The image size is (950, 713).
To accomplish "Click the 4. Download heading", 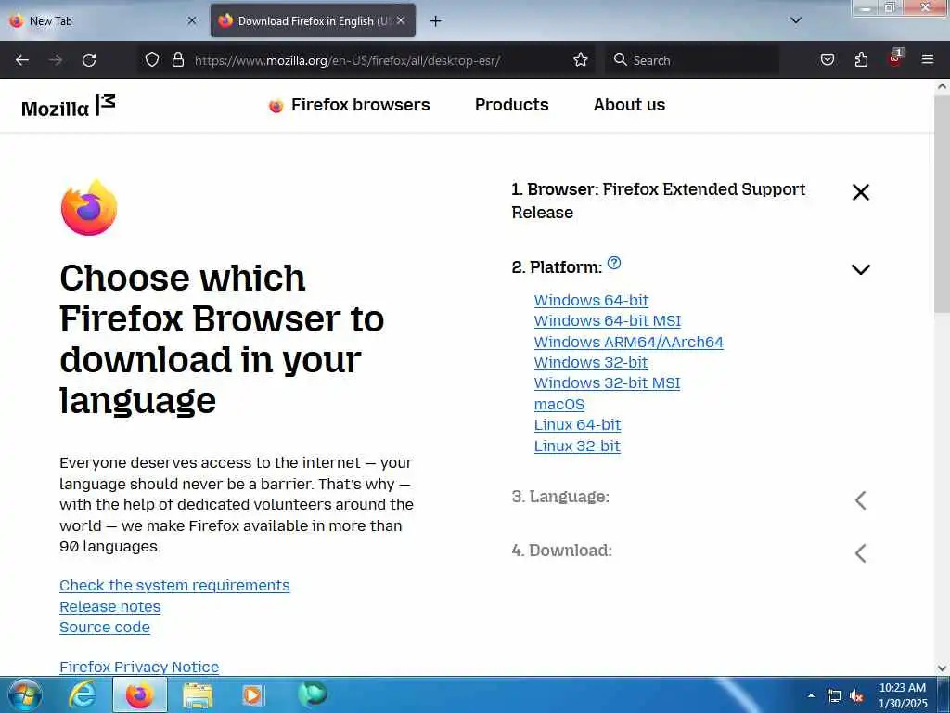I will tap(561, 551).
